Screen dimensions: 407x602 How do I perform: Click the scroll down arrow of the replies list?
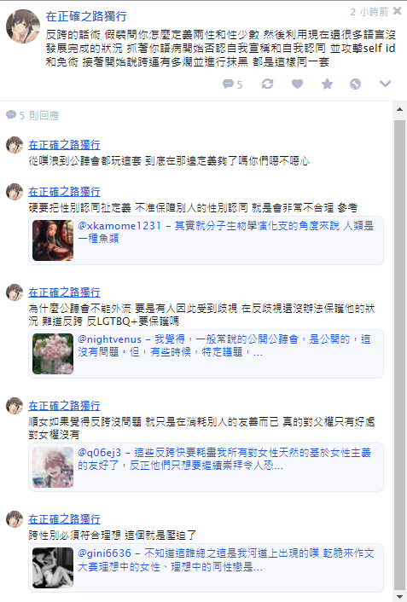(x=399, y=597)
